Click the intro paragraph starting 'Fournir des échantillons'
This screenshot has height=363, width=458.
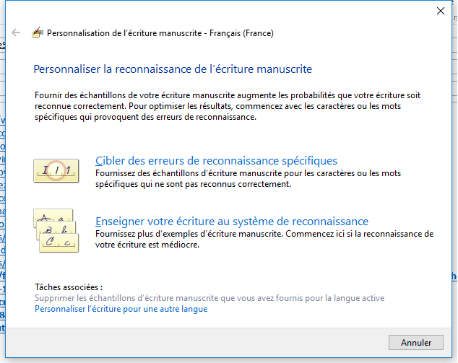228,106
